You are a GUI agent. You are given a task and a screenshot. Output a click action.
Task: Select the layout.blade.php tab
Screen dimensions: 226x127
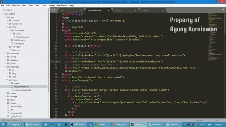point(98,10)
